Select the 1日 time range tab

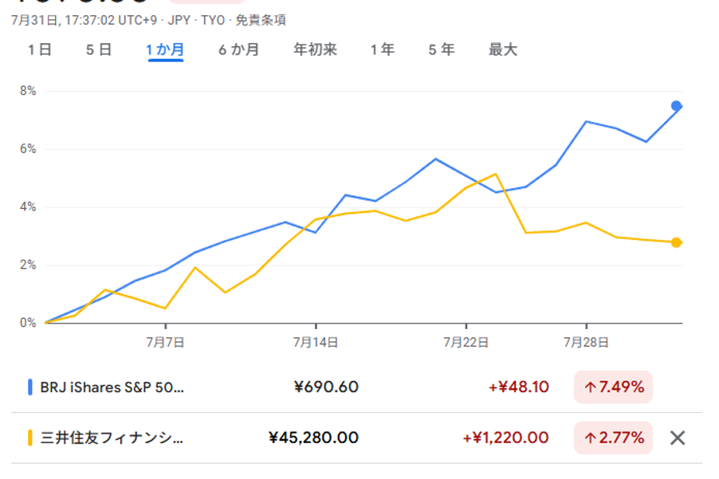point(40,49)
